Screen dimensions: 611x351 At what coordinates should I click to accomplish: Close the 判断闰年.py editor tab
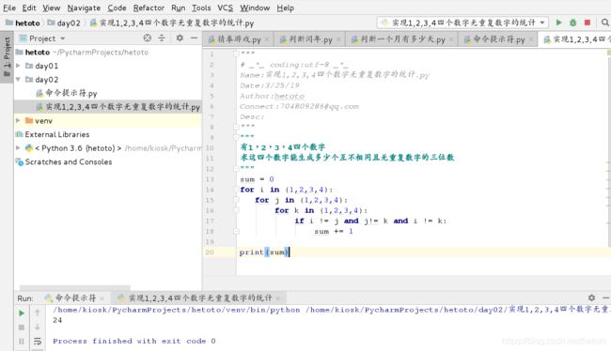tap(338, 39)
